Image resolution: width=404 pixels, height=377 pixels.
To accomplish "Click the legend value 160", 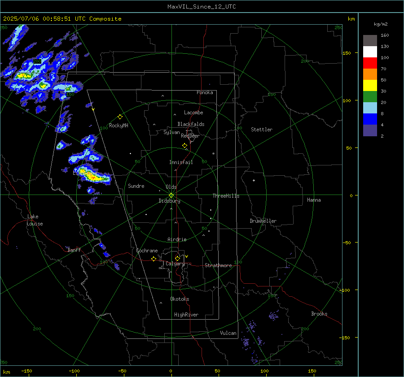I will click(385, 35).
